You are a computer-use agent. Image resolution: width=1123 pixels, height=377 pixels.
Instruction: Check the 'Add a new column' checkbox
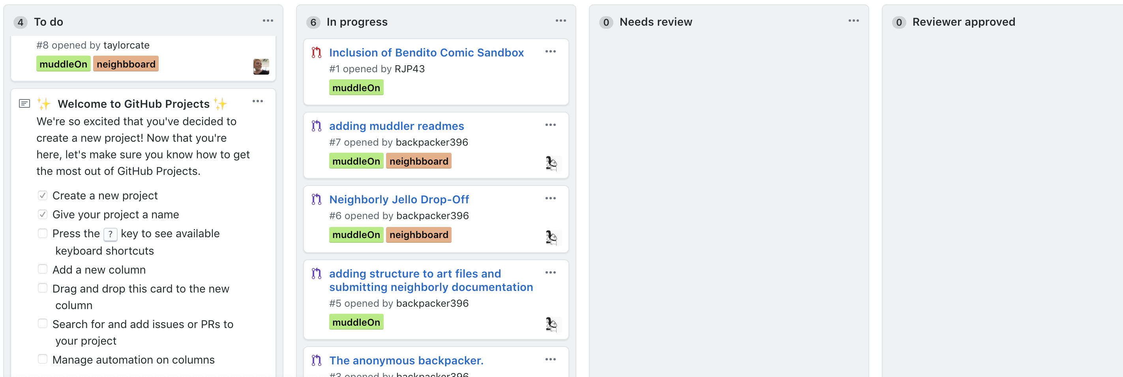(x=43, y=269)
